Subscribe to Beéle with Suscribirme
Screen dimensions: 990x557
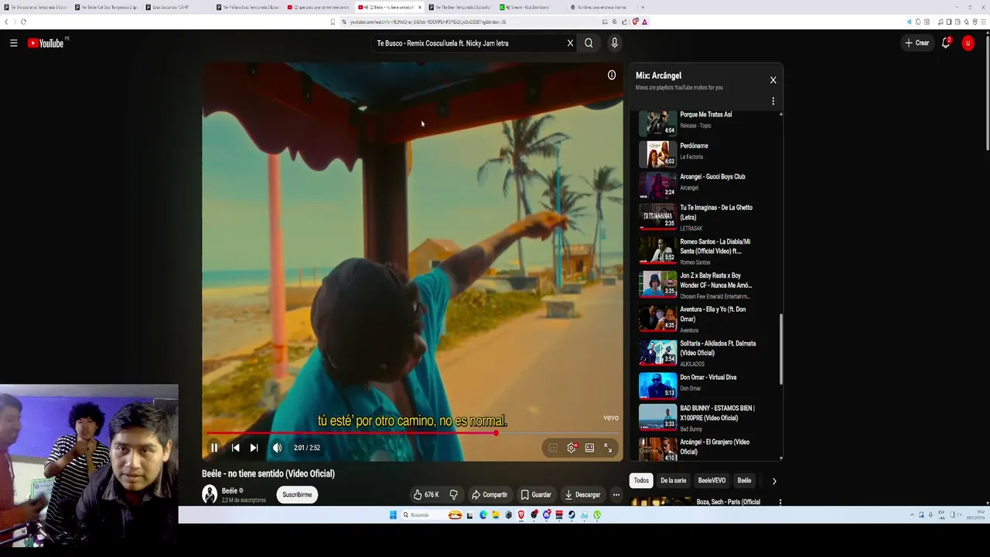[297, 495]
